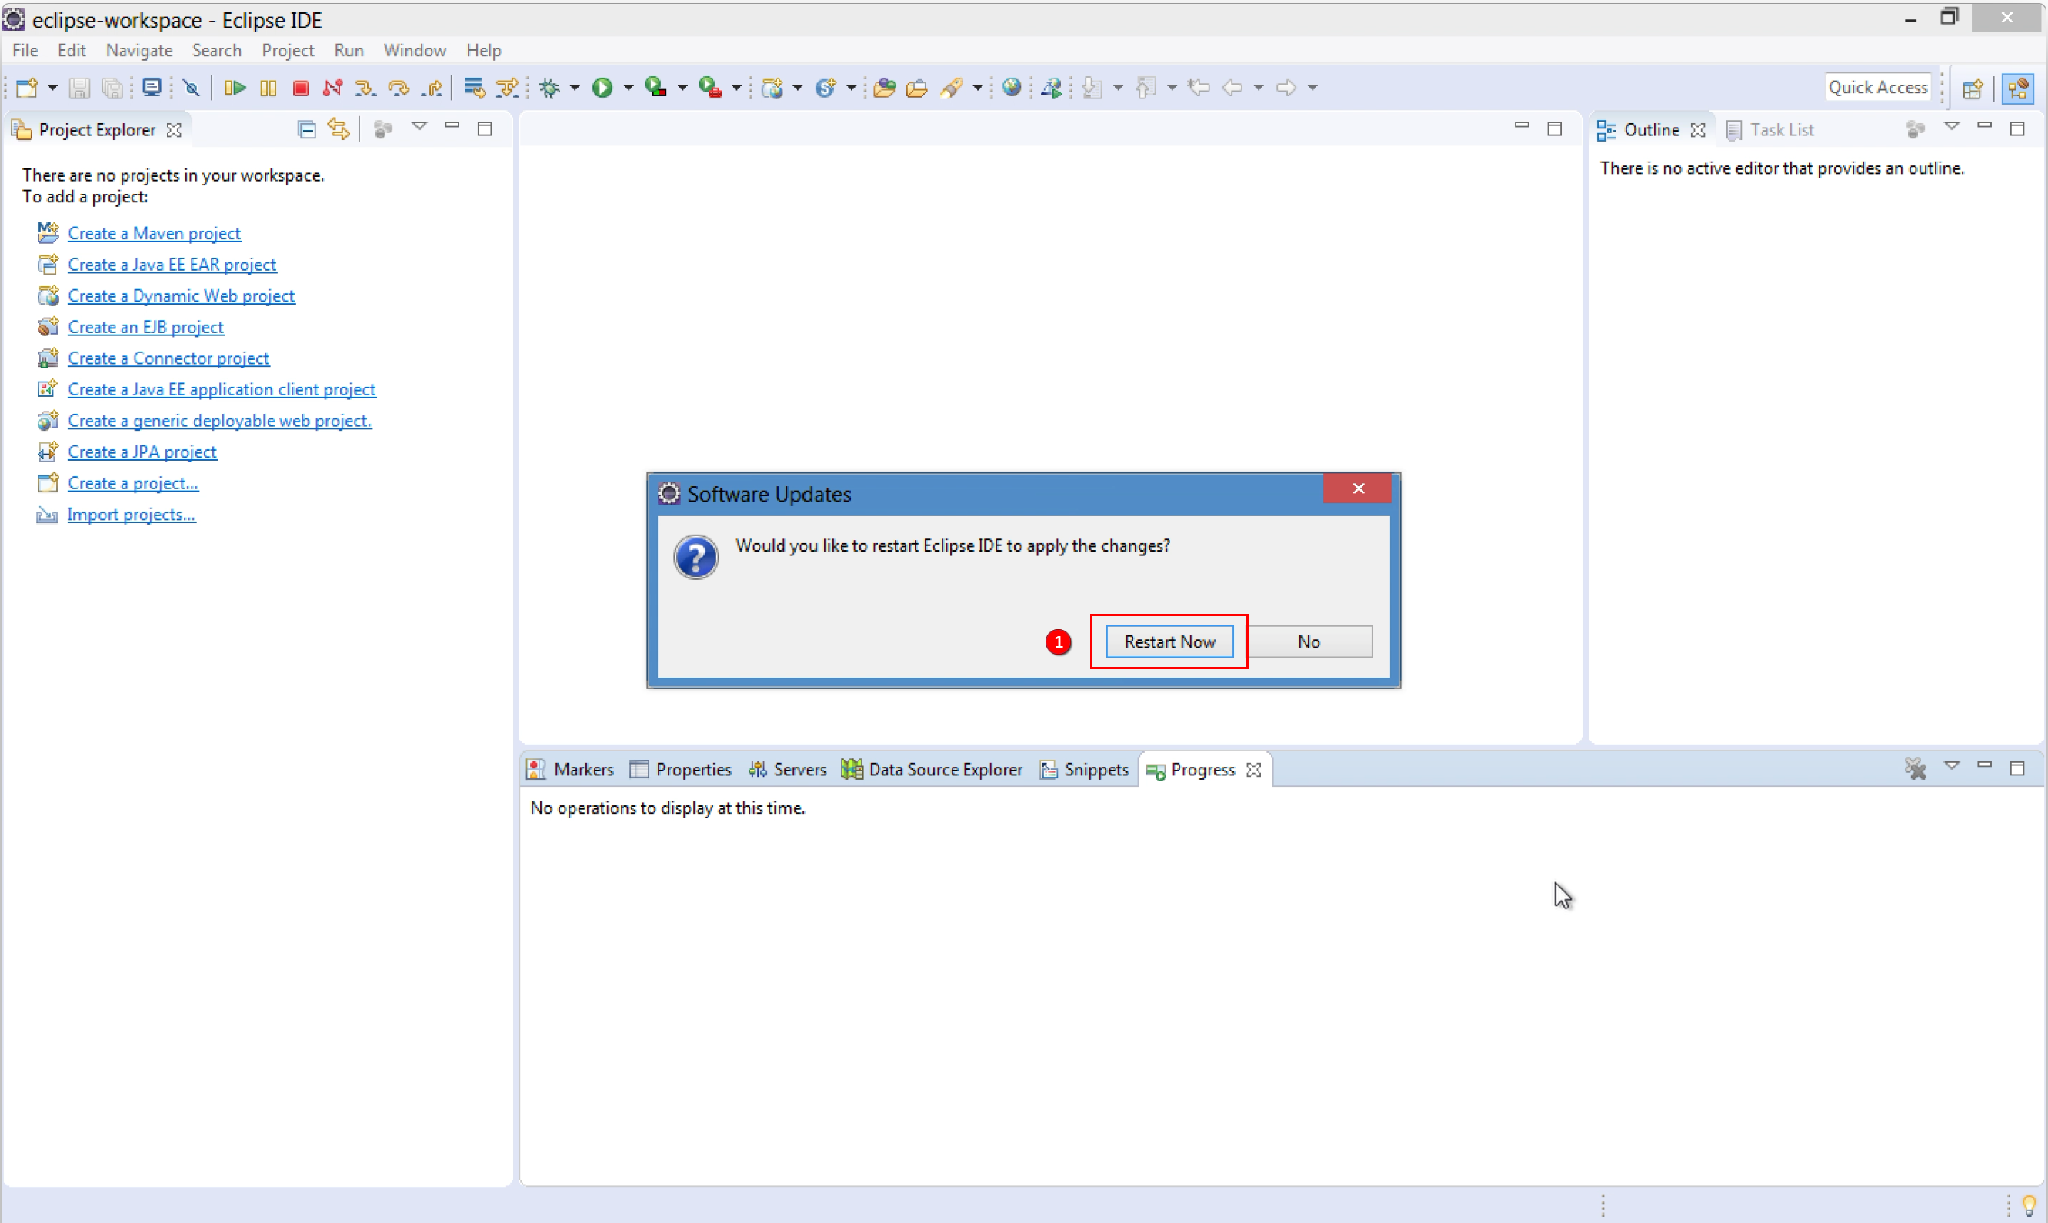Image resolution: width=2048 pixels, height=1223 pixels.
Task: Click the New Servlet icon
Action: (826, 88)
